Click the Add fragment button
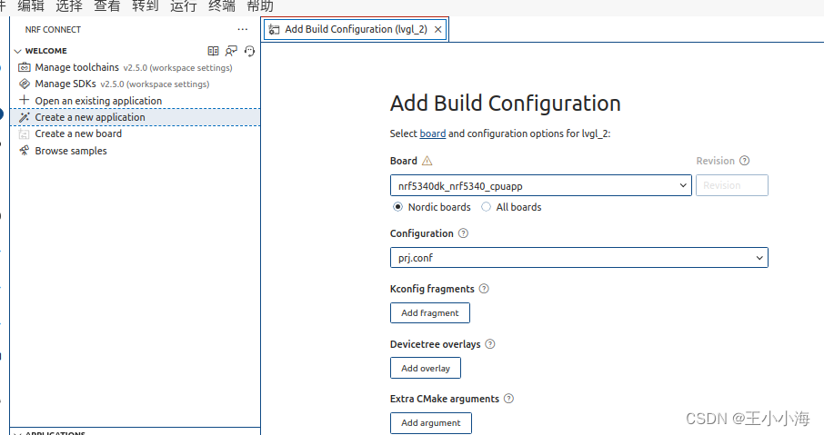 pos(430,312)
